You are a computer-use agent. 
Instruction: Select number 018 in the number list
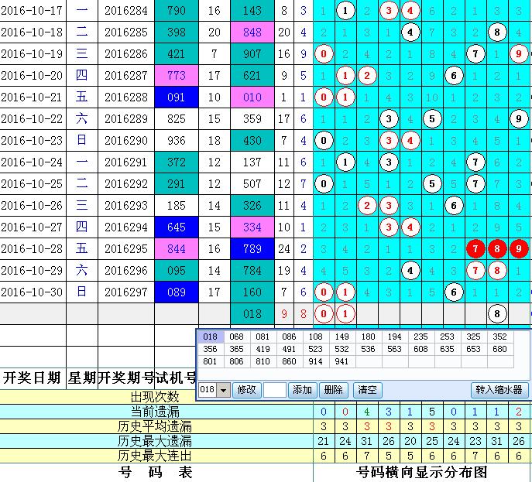[x=210, y=337]
